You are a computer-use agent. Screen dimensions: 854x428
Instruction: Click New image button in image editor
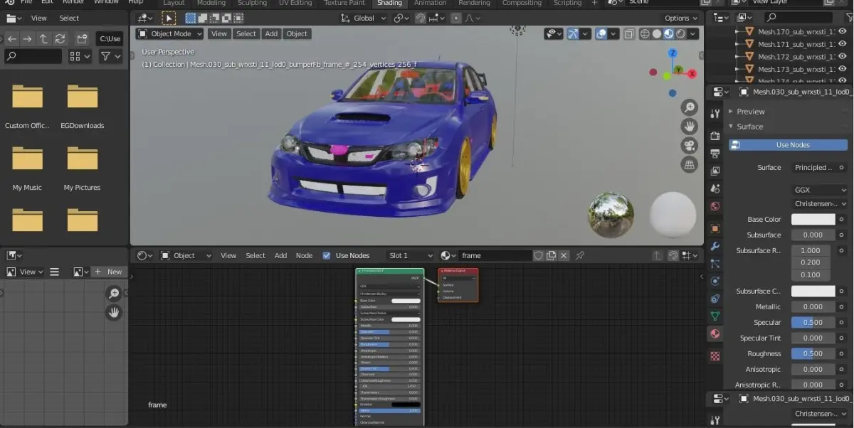click(109, 272)
